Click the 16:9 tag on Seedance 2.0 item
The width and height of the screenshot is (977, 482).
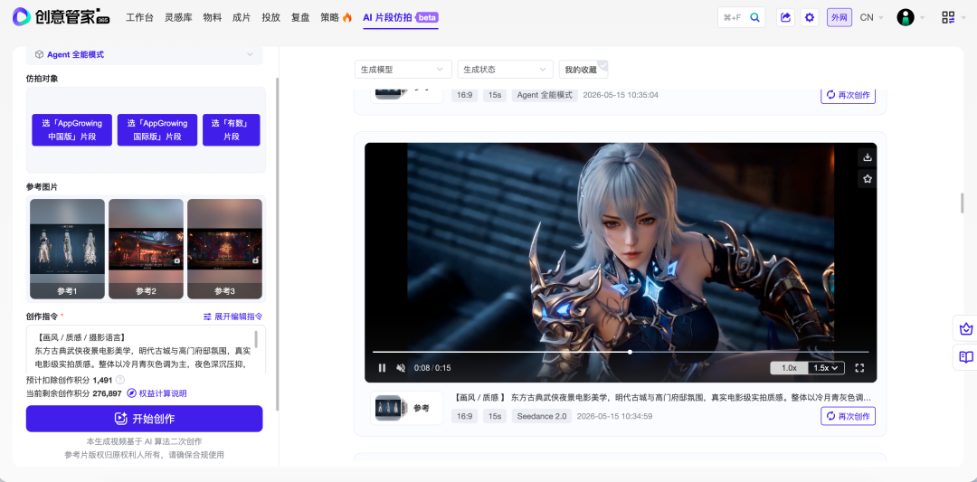(x=465, y=416)
